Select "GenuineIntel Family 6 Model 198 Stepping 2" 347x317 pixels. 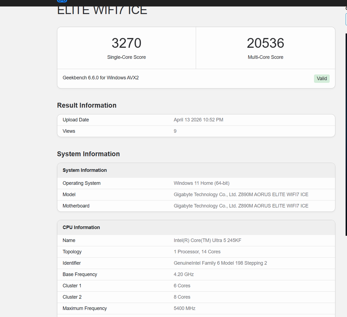220,263
